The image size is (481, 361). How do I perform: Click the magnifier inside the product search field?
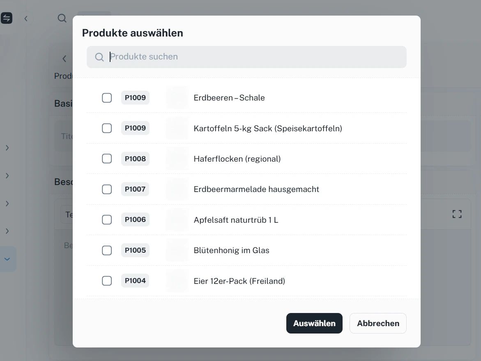[99, 57]
